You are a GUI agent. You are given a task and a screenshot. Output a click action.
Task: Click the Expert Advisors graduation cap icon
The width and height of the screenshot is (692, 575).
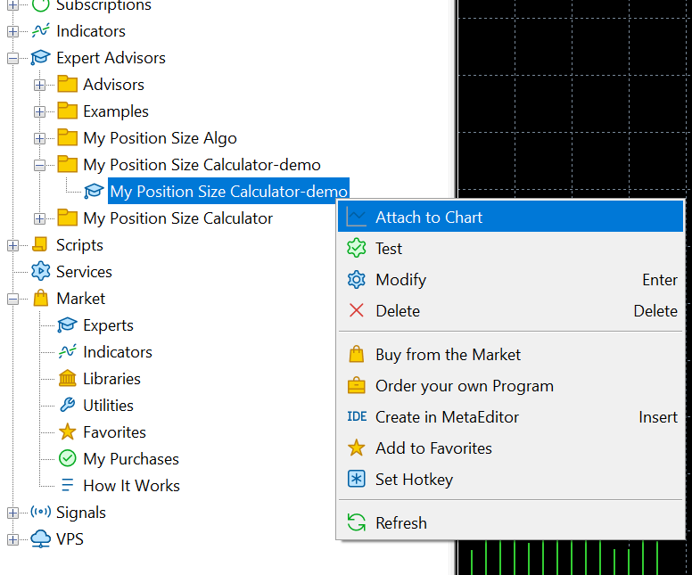(x=41, y=58)
